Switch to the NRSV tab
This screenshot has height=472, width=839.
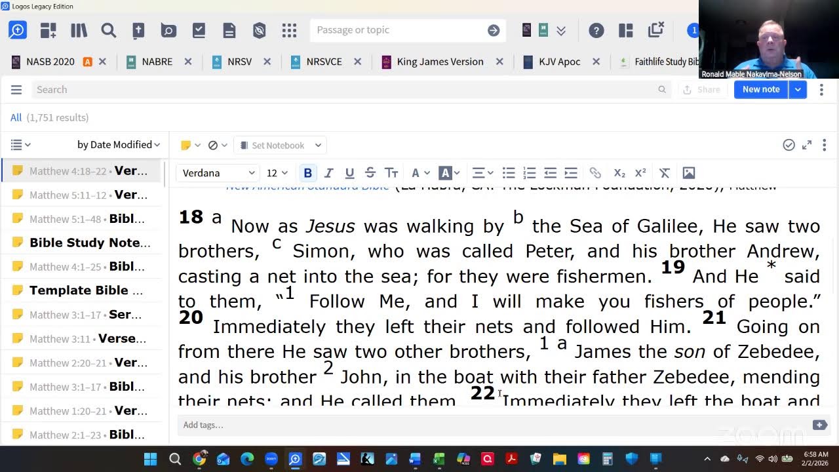coord(239,62)
